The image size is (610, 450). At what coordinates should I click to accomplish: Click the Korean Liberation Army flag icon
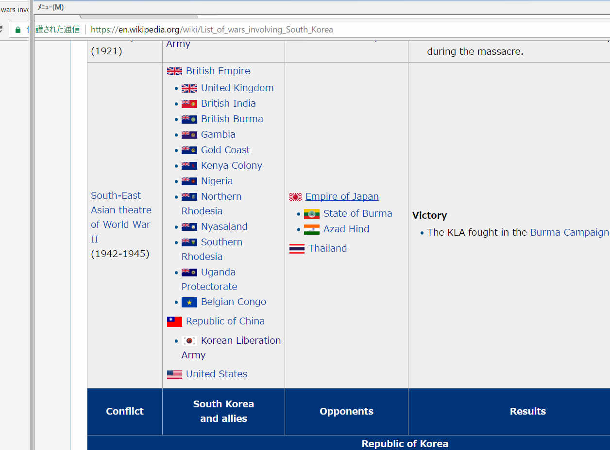point(189,341)
